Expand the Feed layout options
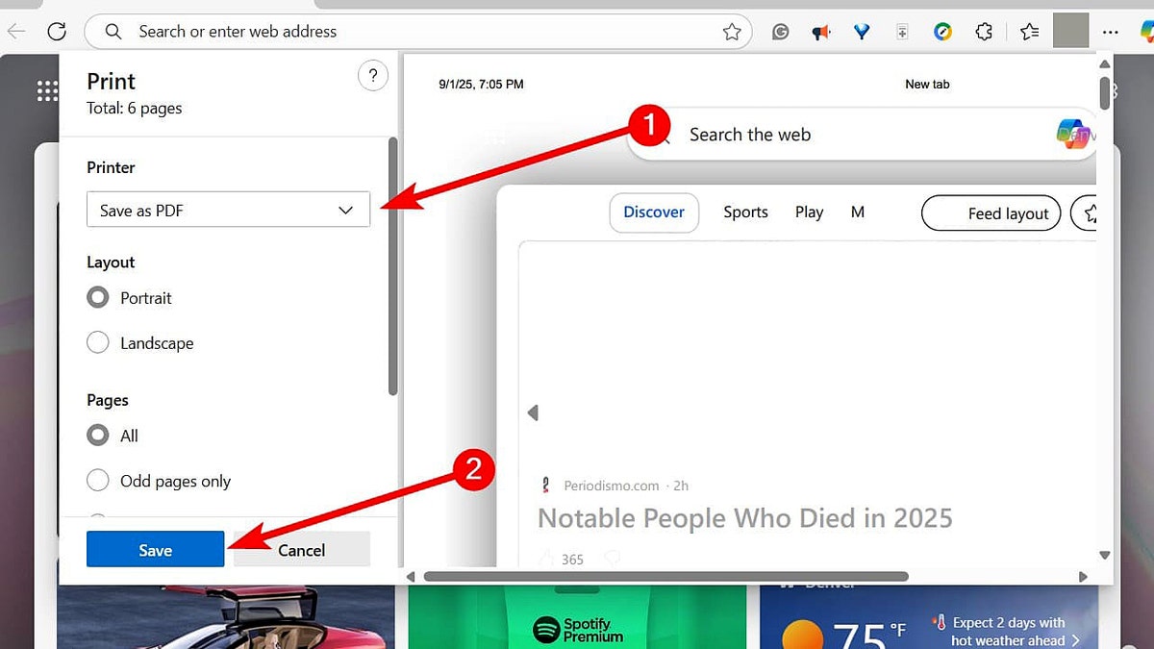 [x=991, y=212]
